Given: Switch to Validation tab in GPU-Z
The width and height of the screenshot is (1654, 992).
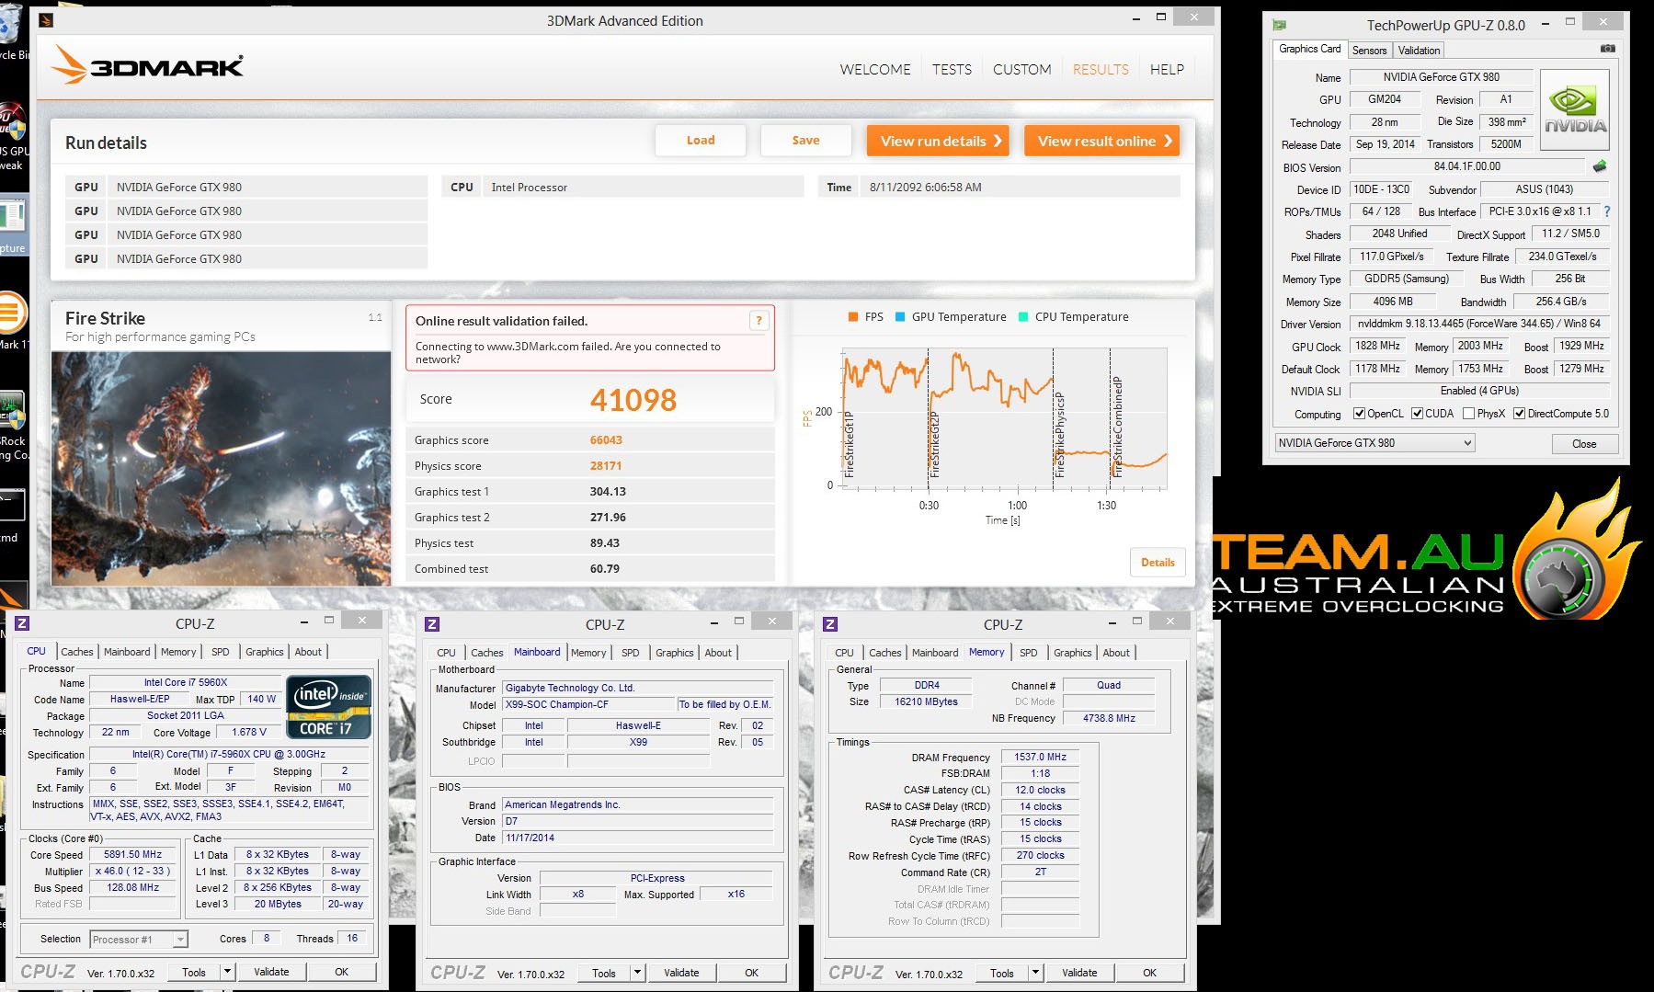Looking at the screenshot, I should [1420, 50].
